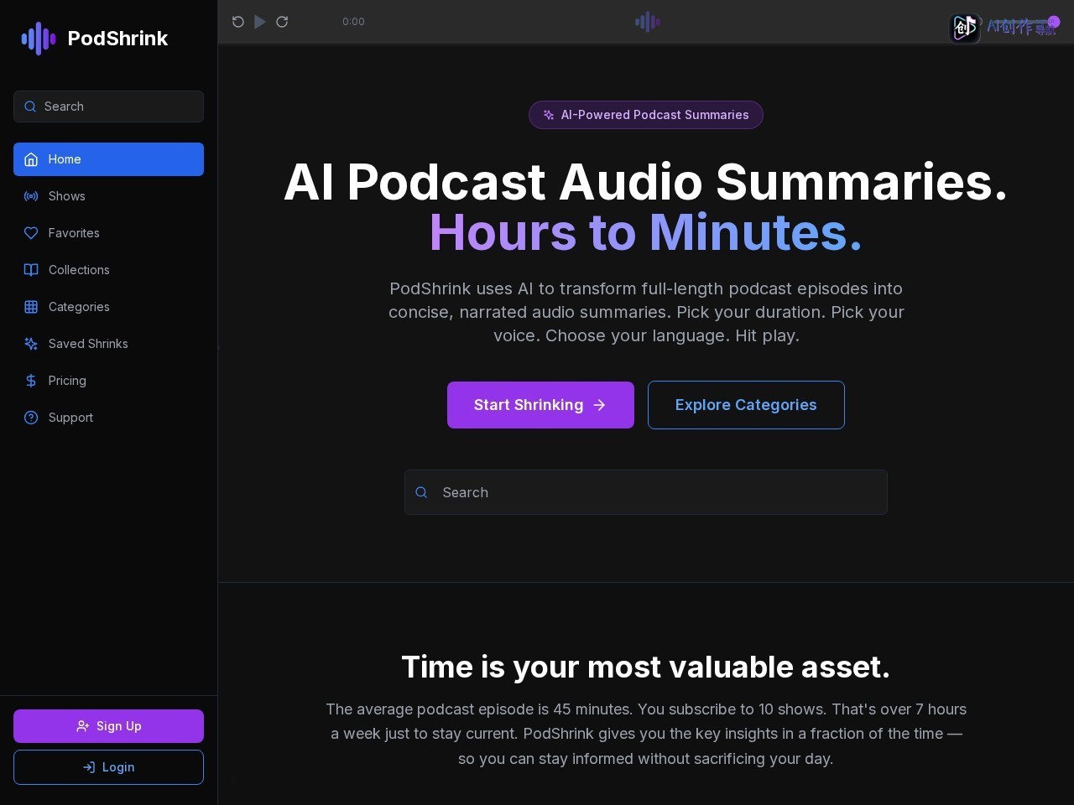The image size is (1074, 805).
Task: Click the Favorites heart icon
Action: click(31, 233)
